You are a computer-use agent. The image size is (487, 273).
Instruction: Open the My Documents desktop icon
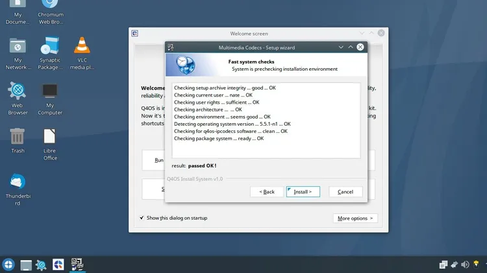coord(18,12)
